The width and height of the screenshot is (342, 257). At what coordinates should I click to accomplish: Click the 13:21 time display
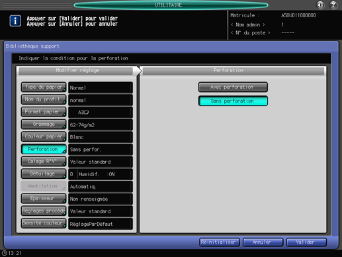(x=15, y=253)
